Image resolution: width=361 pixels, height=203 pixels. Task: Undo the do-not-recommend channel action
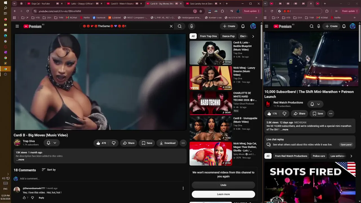[x=223, y=185]
